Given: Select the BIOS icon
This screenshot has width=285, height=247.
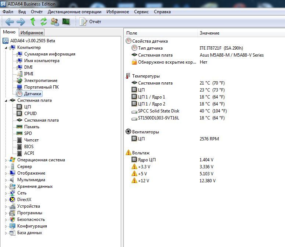Looking at the screenshot, I should [19, 147].
